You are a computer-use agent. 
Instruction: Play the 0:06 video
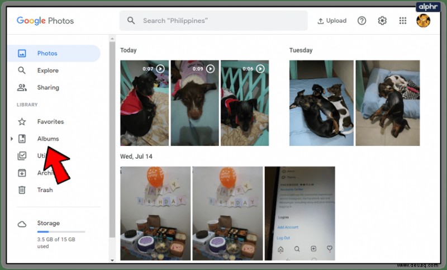point(260,69)
